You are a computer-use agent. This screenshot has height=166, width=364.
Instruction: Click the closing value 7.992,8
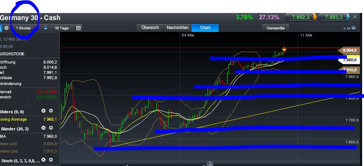(x=50, y=78)
